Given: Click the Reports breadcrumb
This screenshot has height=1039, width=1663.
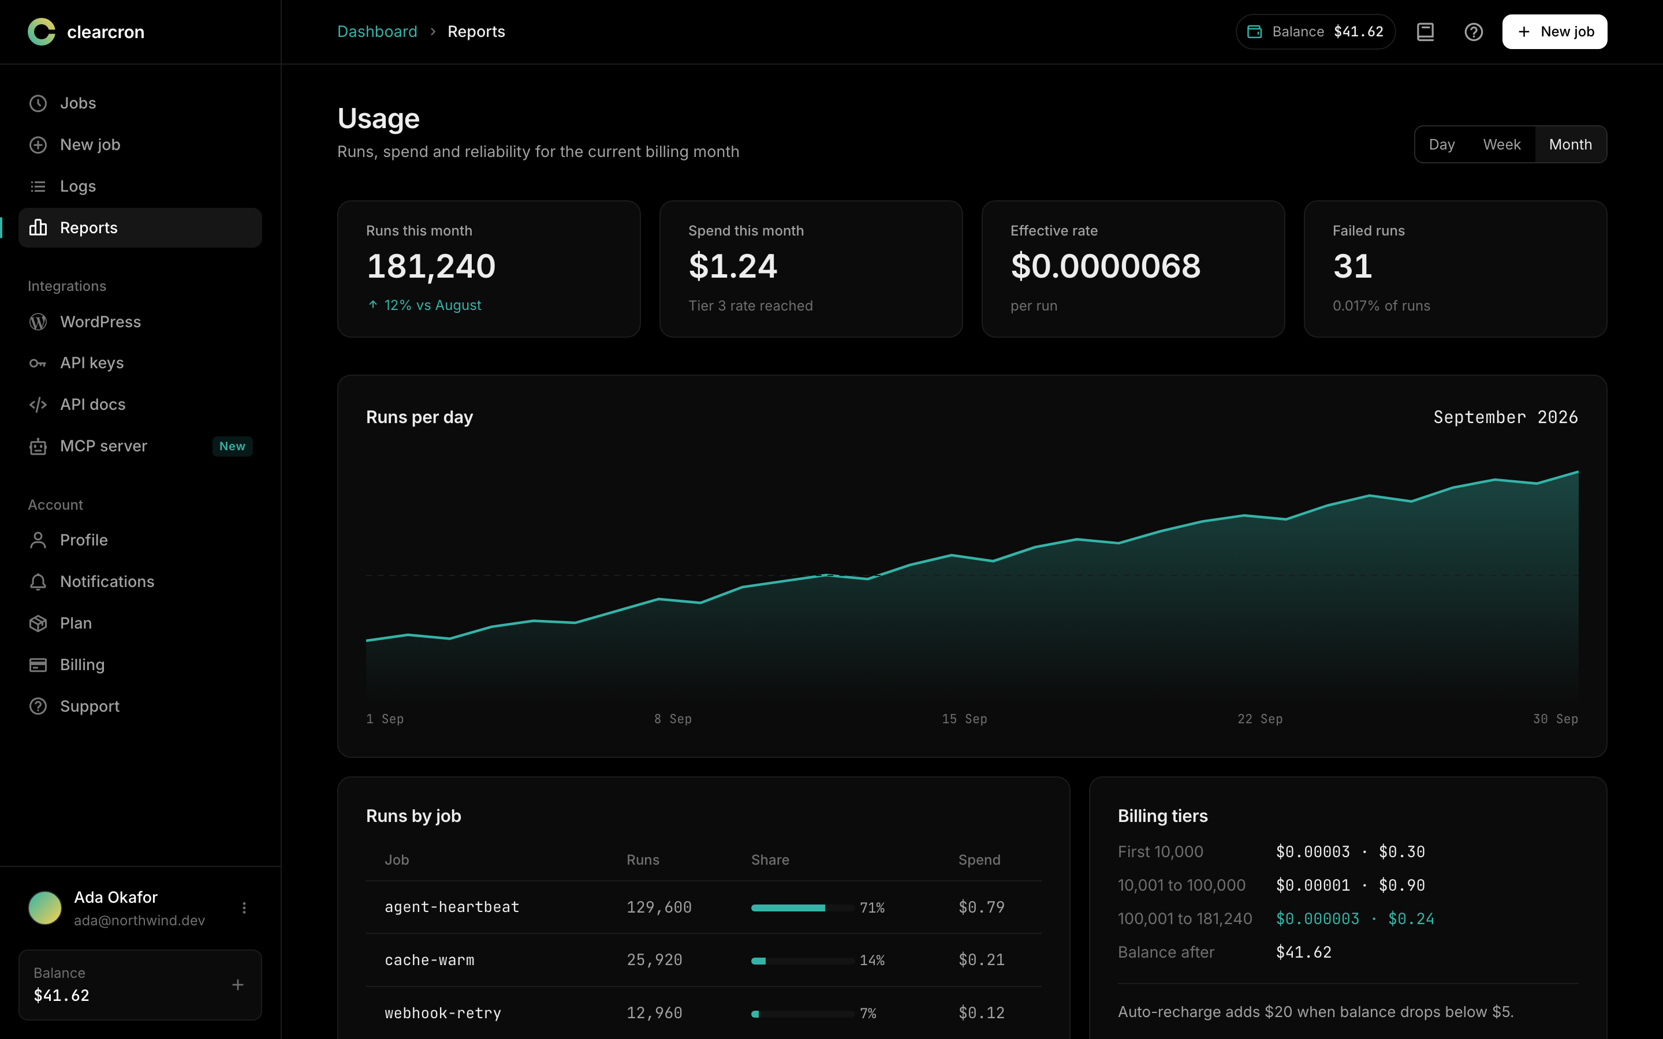Looking at the screenshot, I should tap(476, 32).
